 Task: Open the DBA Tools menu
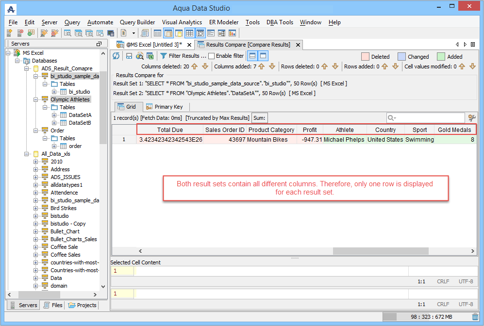(x=280, y=22)
